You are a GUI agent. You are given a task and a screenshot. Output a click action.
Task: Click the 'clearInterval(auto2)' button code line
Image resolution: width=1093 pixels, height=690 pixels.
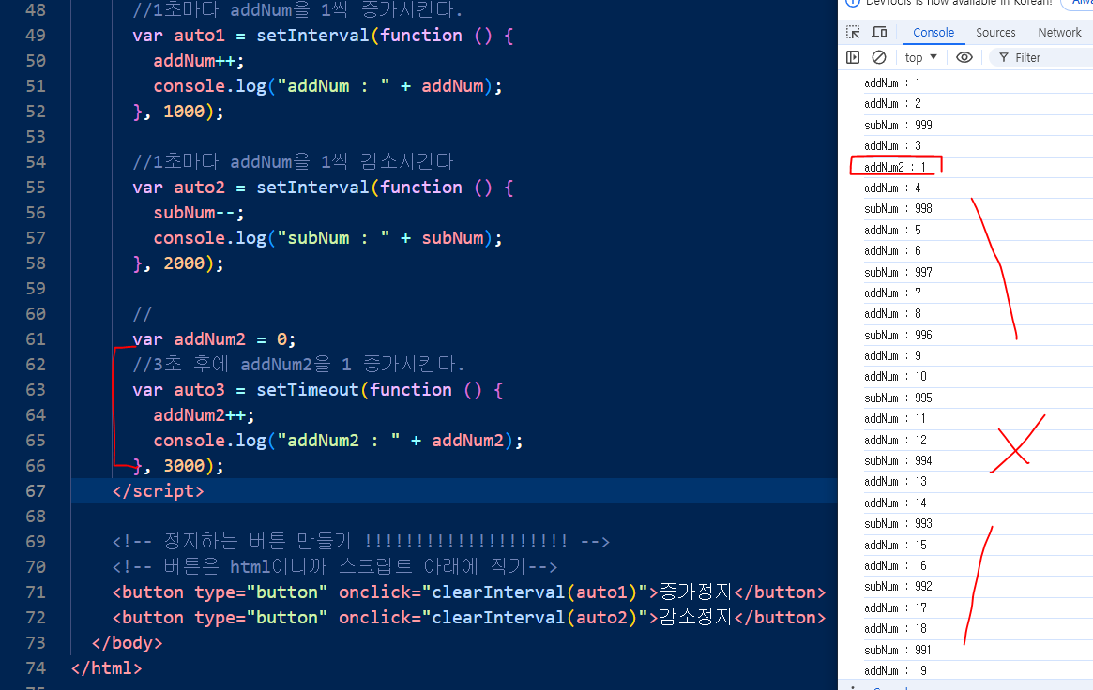coord(469,618)
